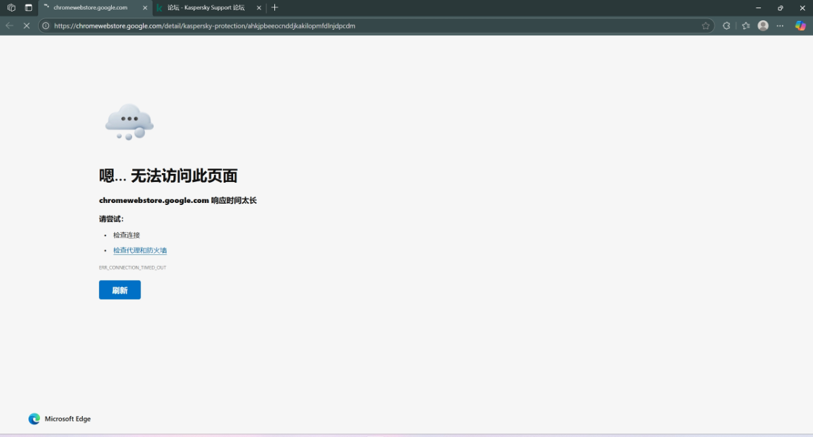The height and width of the screenshot is (437, 813).
Task: Select the 请尝试 label
Action: (112, 218)
